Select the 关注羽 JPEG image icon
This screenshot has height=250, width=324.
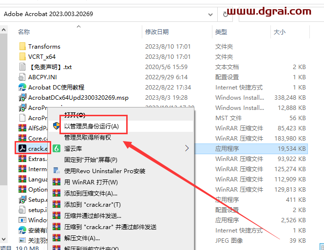(22, 240)
